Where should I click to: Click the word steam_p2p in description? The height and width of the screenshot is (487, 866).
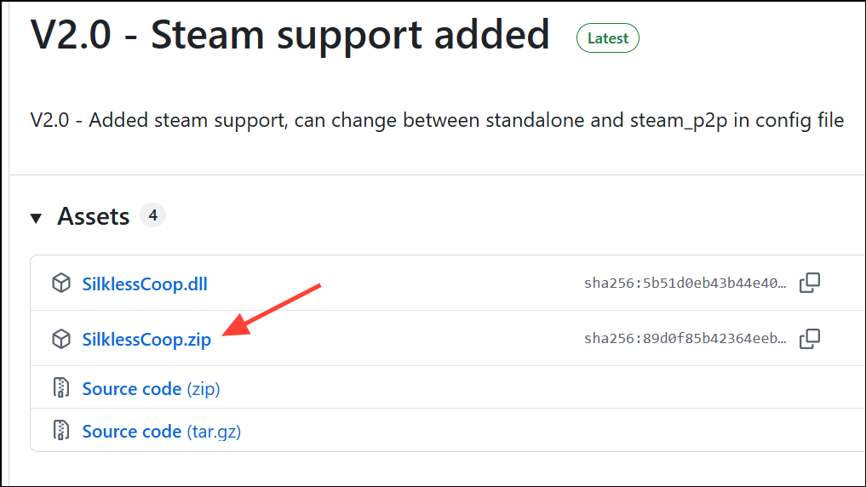(679, 120)
